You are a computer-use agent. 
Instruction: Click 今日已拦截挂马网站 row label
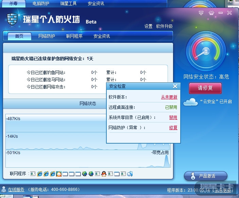pyautogui.click(x=46, y=80)
